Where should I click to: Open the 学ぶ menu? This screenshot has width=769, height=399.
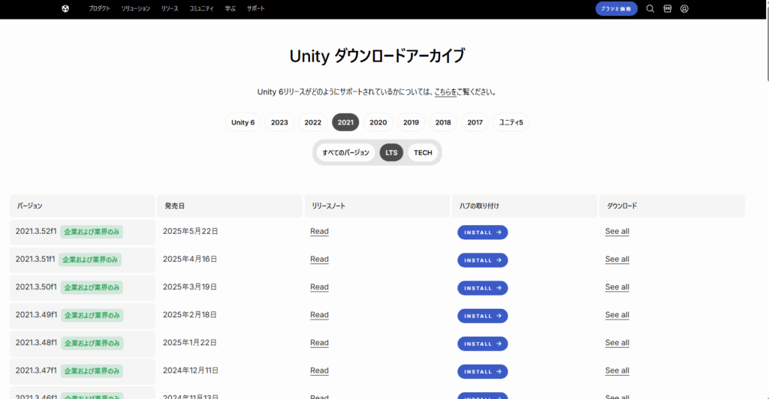pos(230,8)
